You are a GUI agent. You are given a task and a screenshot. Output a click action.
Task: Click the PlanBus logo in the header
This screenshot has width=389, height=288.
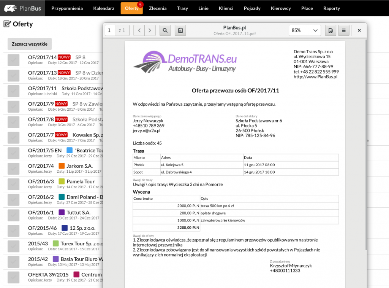click(22, 8)
